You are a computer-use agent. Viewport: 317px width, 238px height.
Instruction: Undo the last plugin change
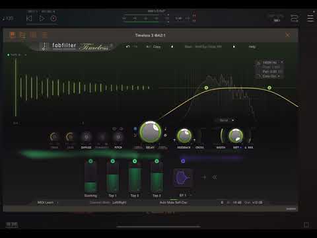[127, 46]
